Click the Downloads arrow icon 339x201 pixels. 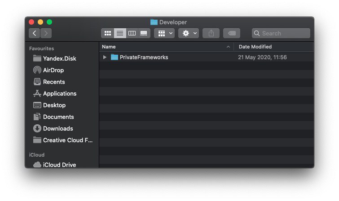(37, 128)
